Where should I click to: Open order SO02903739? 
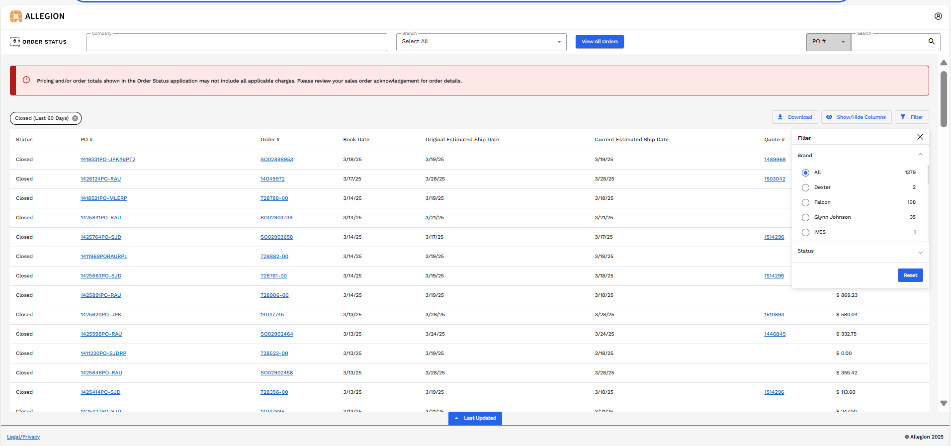[276, 218]
